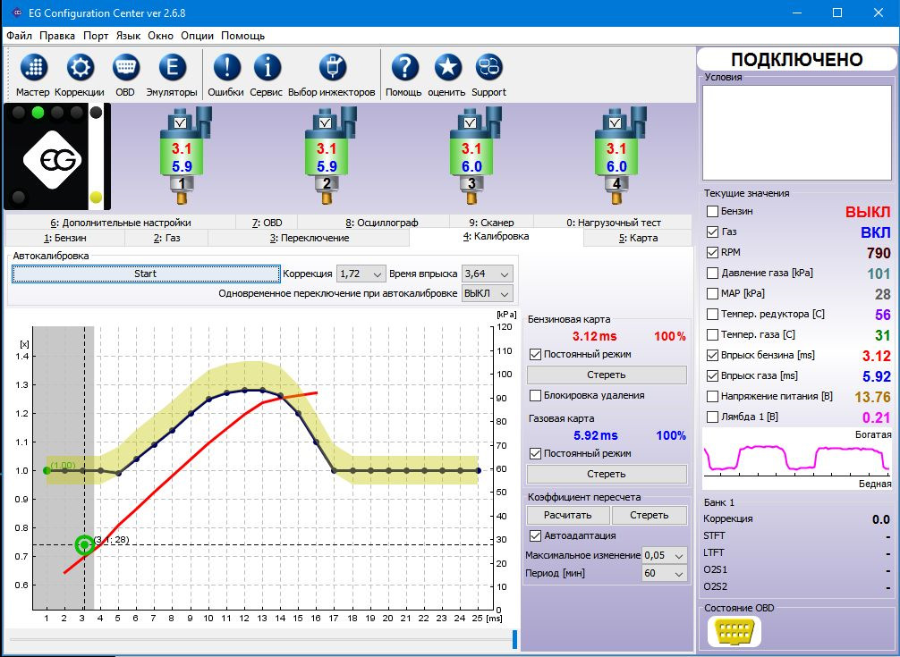Screen dimensions: 900x657
Task: Click the bottom horizontal progress slider
Action: 261,638
